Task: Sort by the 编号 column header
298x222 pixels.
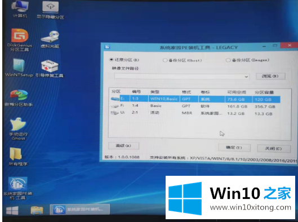Action: click(x=136, y=92)
